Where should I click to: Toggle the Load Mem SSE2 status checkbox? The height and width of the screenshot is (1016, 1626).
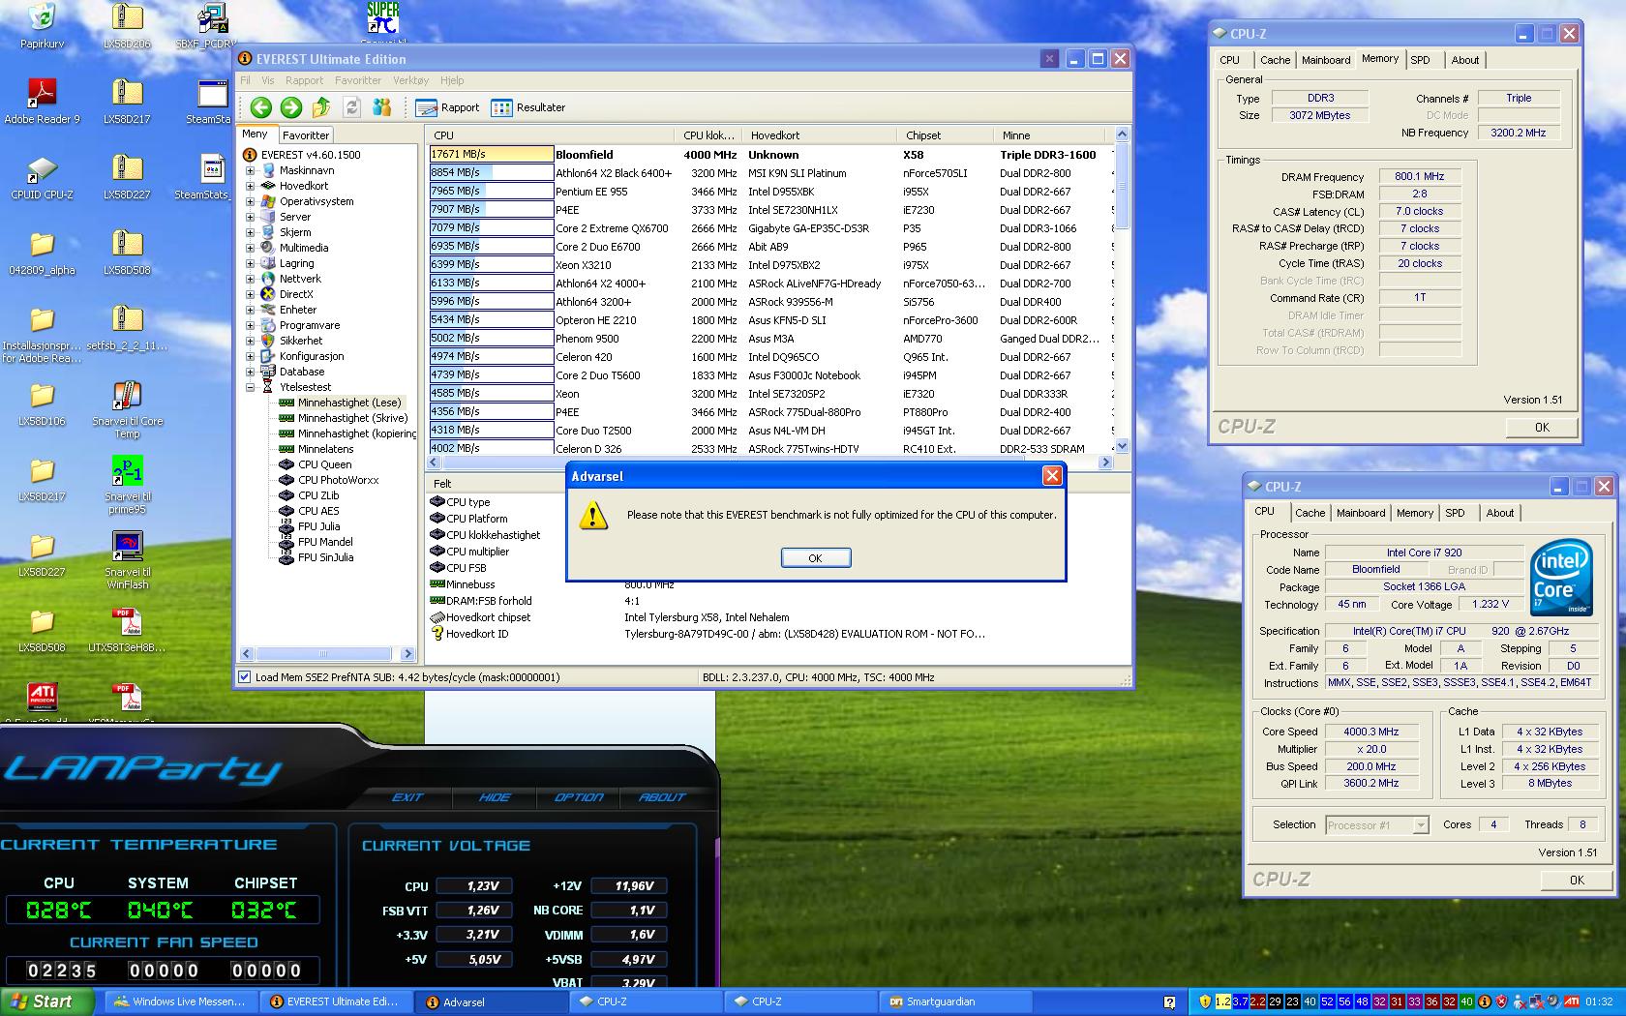(245, 677)
